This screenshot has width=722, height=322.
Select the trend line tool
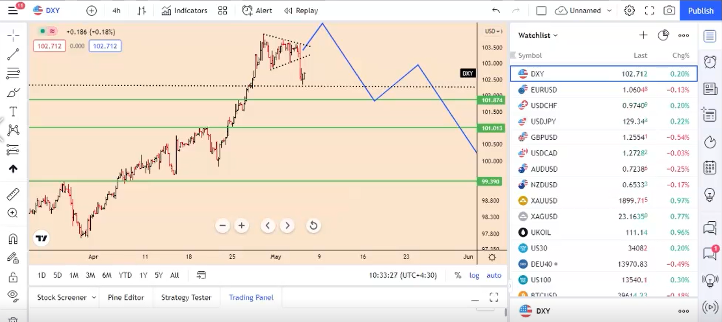(x=13, y=54)
